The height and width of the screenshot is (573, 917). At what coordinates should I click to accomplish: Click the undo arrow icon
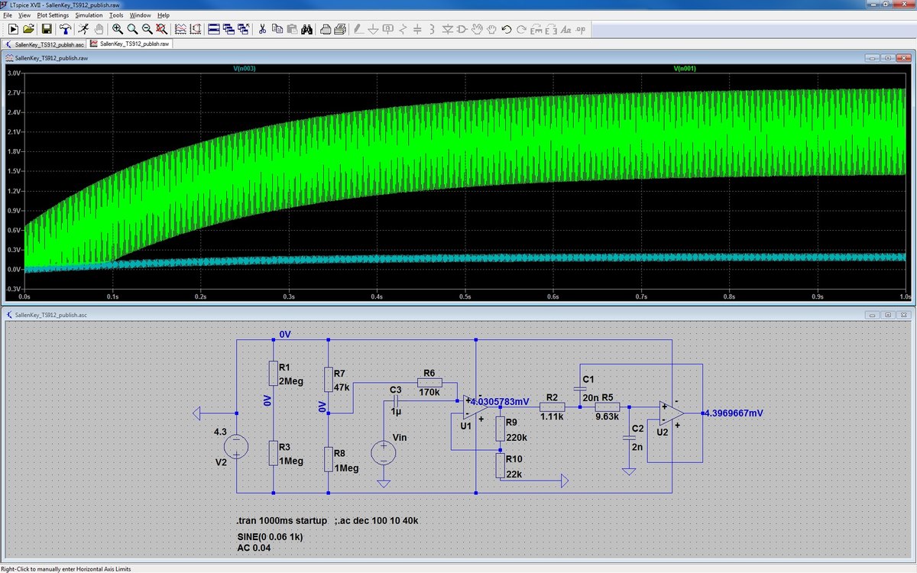pos(506,29)
